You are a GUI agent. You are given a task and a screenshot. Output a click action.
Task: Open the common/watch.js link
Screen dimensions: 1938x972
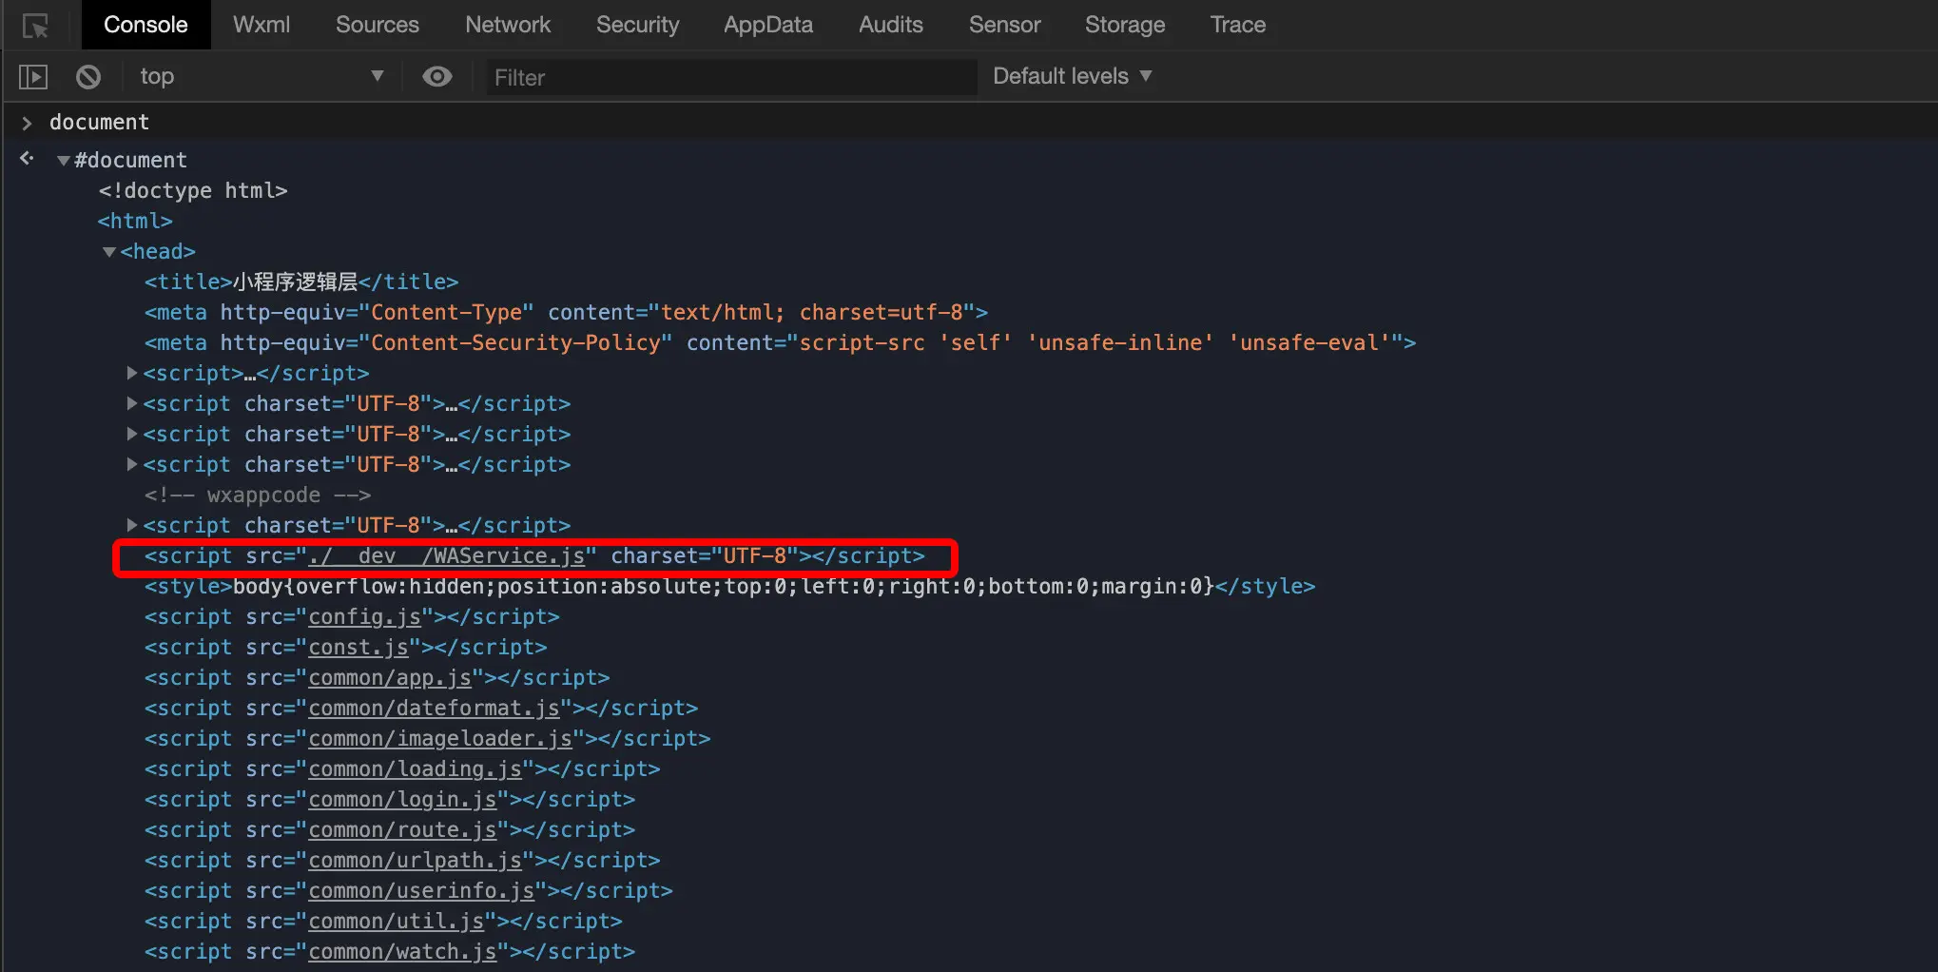pyautogui.click(x=402, y=952)
